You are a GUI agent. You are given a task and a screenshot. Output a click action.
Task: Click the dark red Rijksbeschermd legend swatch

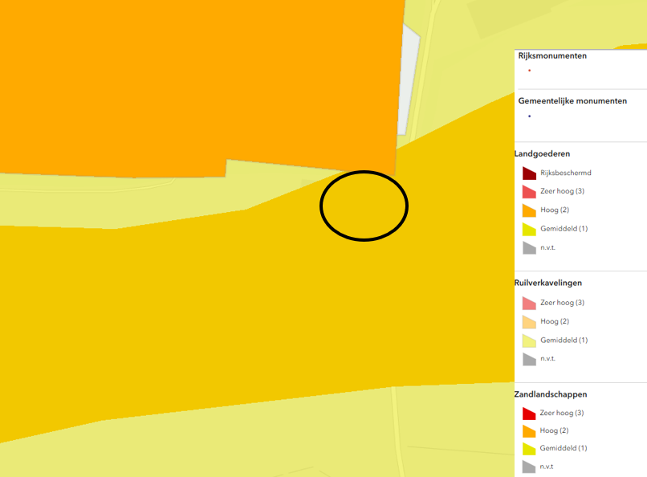tap(529, 173)
